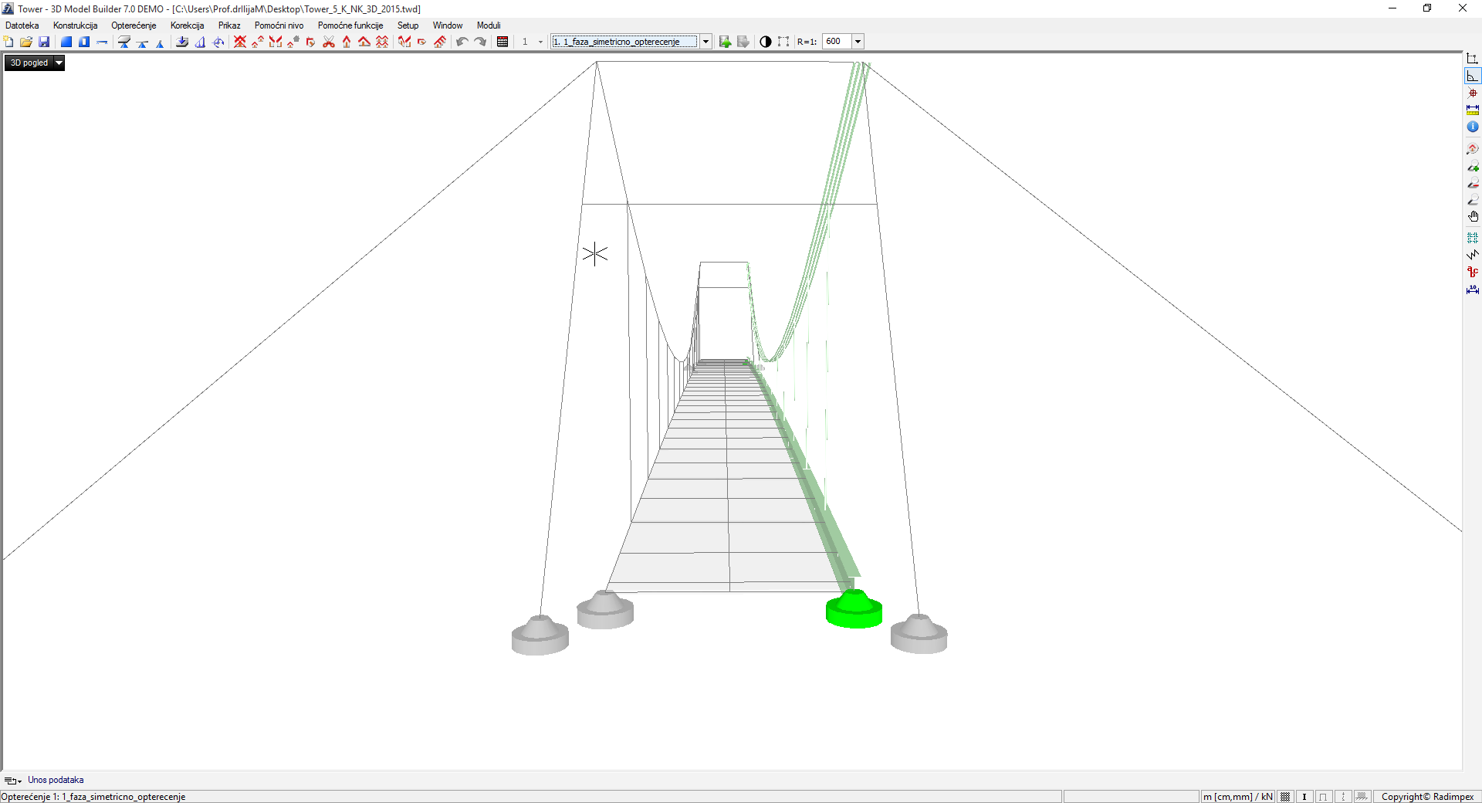Toggle the black-white contrast display icon
The height and width of the screenshot is (803, 1482).
coord(765,42)
